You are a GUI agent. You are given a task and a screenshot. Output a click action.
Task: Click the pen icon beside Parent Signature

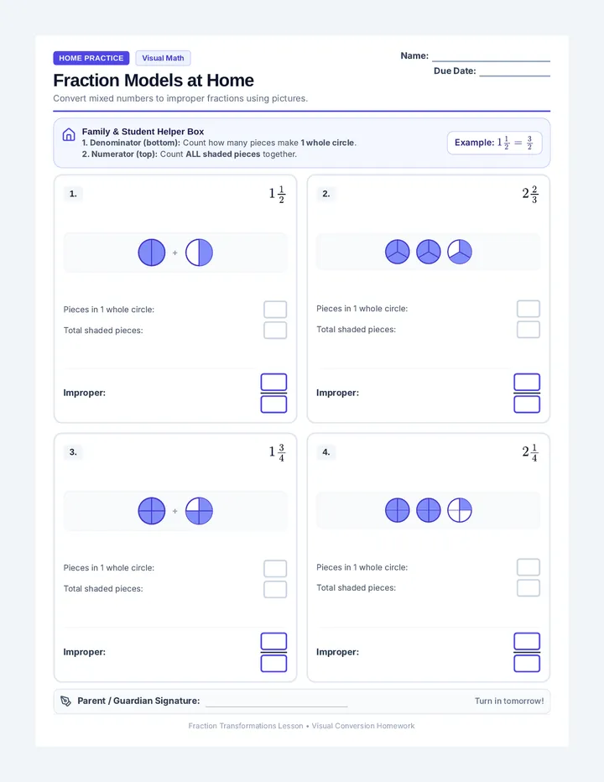pyautogui.click(x=65, y=701)
